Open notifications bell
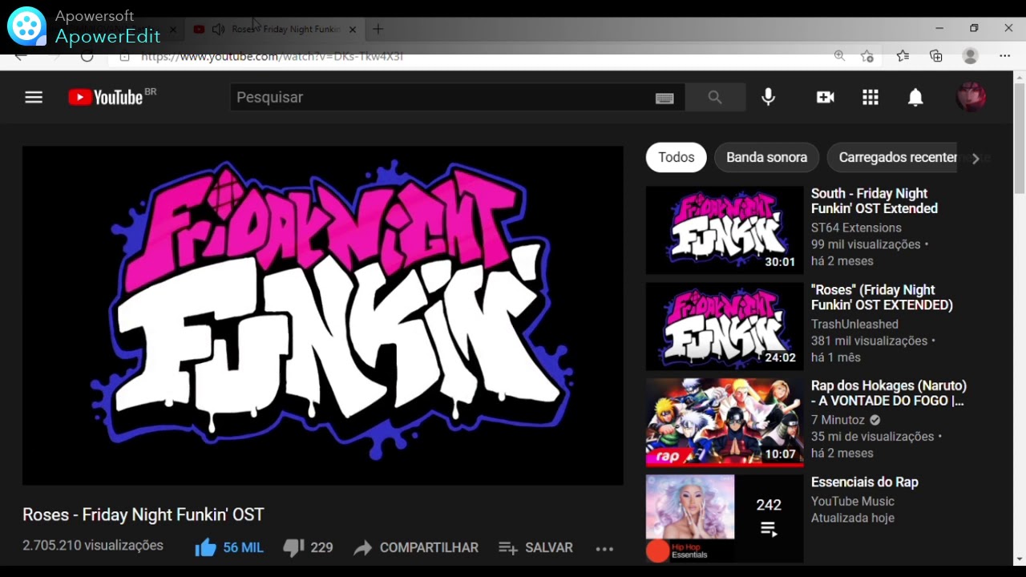Image resolution: width=1026 pixels, height=577 pixels. click(915, 97)
